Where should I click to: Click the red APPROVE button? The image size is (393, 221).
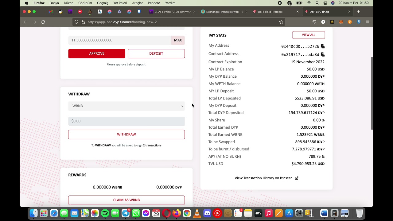point(97,53)
